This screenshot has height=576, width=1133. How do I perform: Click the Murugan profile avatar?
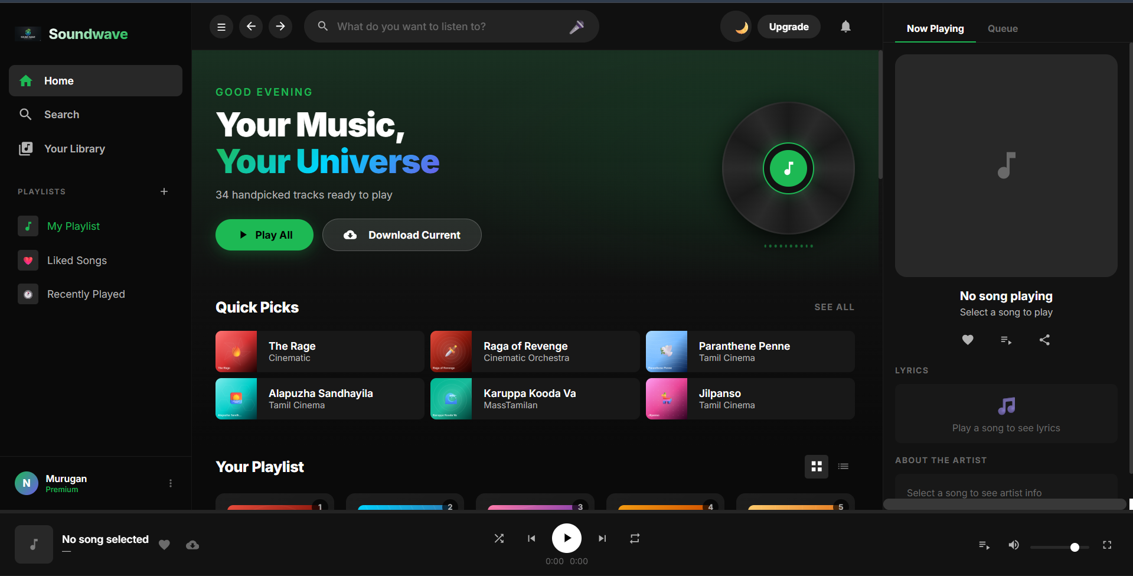click(27, 483)
